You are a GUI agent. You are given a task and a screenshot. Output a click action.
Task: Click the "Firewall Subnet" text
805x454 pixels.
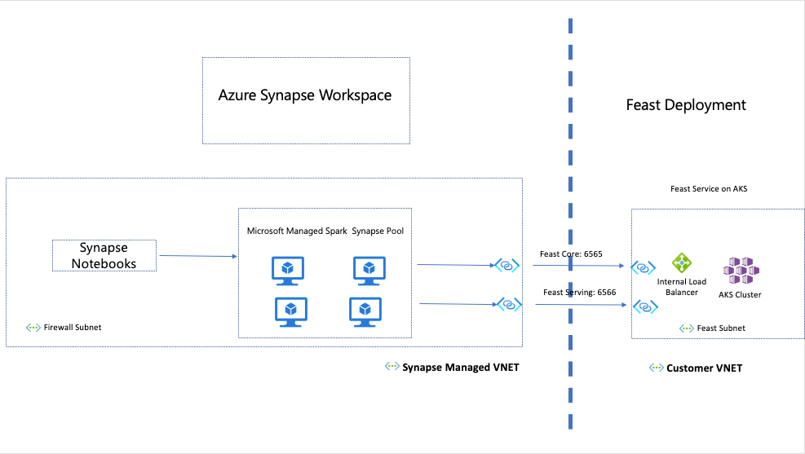(73, 328)
